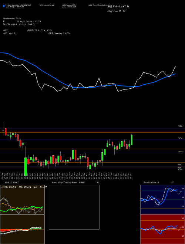Click the blue SMA line at its right end
The width and height of the screenshot is (185, 244).
pyautogui.click(x=175, y=74)
